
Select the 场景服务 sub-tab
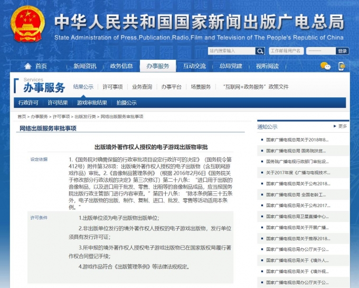(x=201, y=87)
